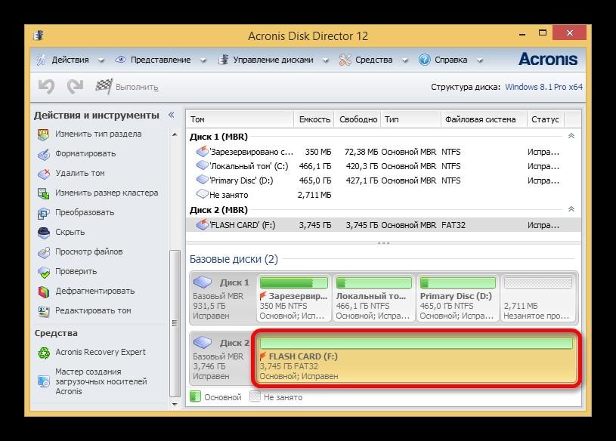Viewport: 616px width, 441px height.
Task: Select the 2,711 МБ unallocated space block
Action: (538, 298)
